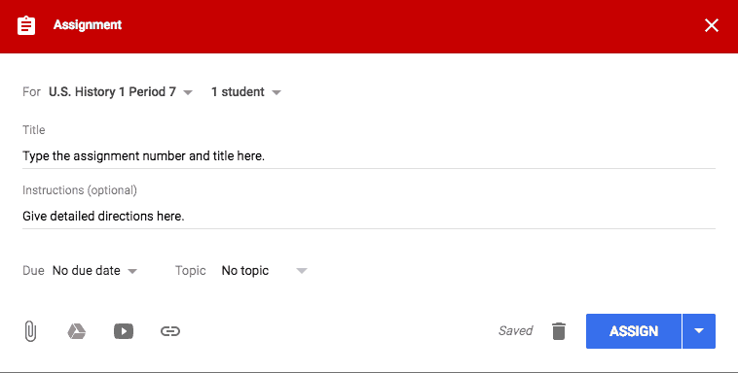
Task: Add a file from Google Drive
Action: [x=76, y=331]
